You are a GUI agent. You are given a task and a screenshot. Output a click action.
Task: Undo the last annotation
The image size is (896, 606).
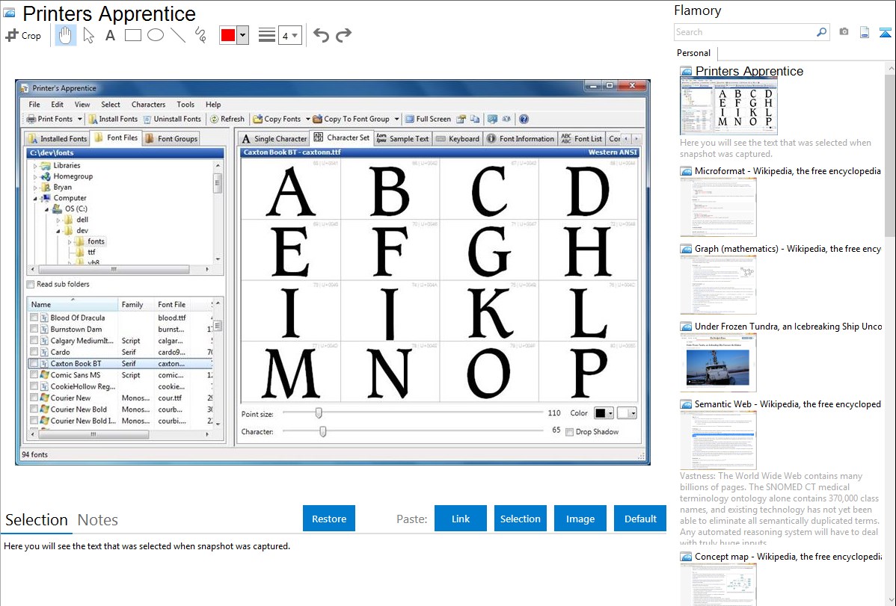(x=321, y=35)
